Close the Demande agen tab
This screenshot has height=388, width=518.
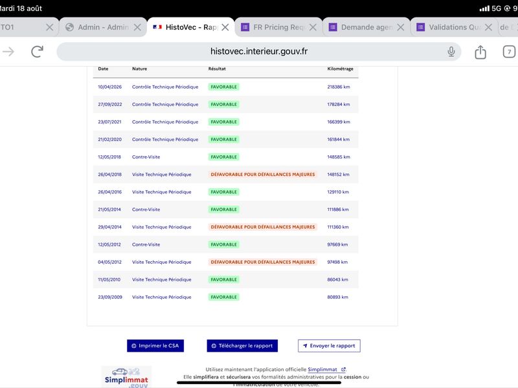401,27
